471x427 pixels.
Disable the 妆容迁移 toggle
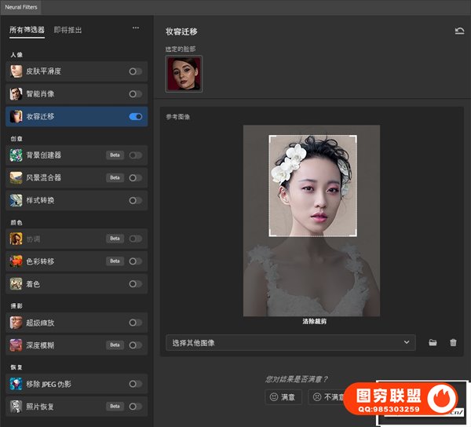coord(135,117)
